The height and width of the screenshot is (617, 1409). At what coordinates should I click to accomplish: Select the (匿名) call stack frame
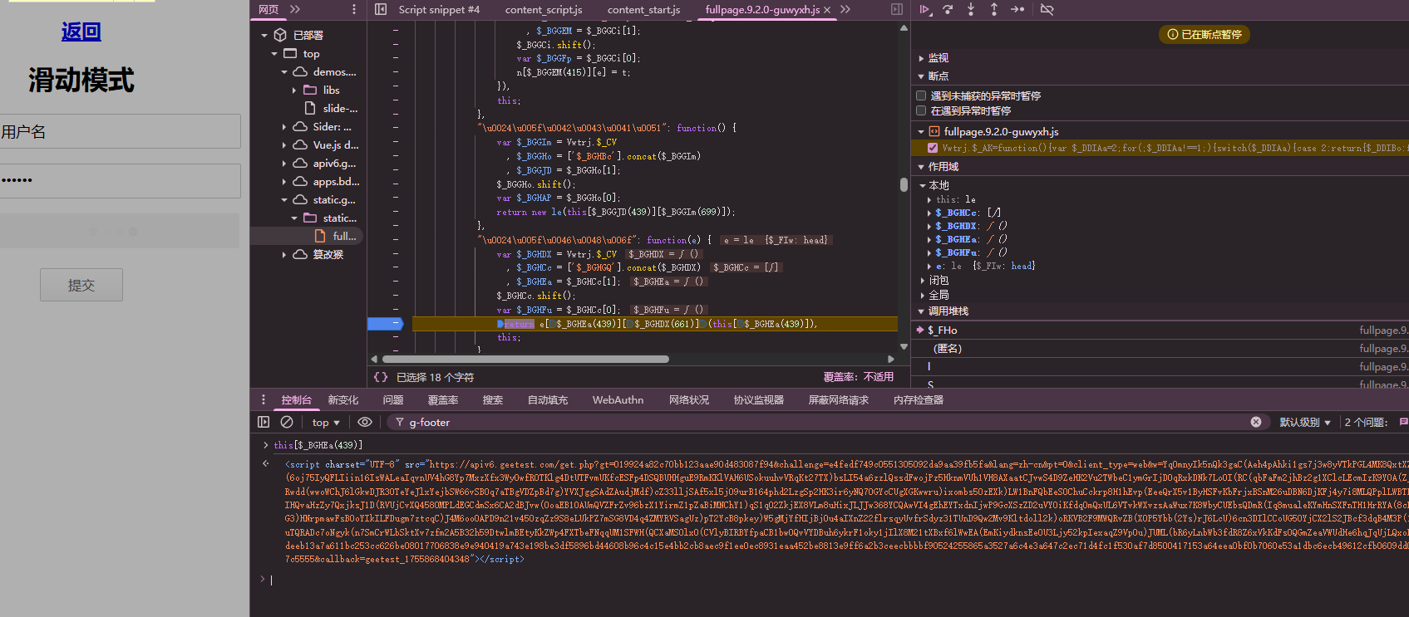(x=1160, y=349)
